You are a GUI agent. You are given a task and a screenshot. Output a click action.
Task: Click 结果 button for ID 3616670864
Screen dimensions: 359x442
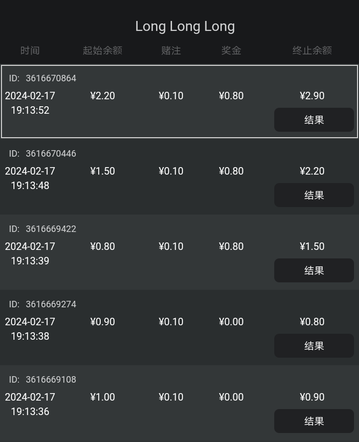(x=314, y=120)
